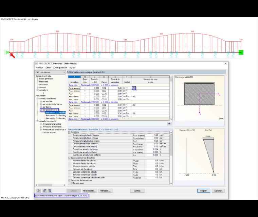Screen dimensions: 258x217
Task: Click the Mensajes... button
Action: pos(105,191)
